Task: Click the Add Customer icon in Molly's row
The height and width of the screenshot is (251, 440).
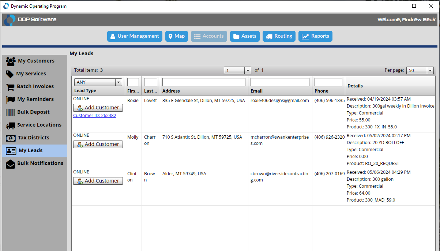Action: [x=80, y=145]
